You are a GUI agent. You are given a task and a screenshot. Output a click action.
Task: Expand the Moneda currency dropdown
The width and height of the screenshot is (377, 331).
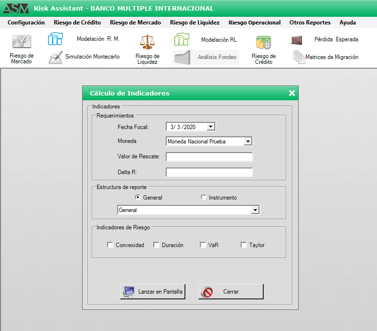248,142
